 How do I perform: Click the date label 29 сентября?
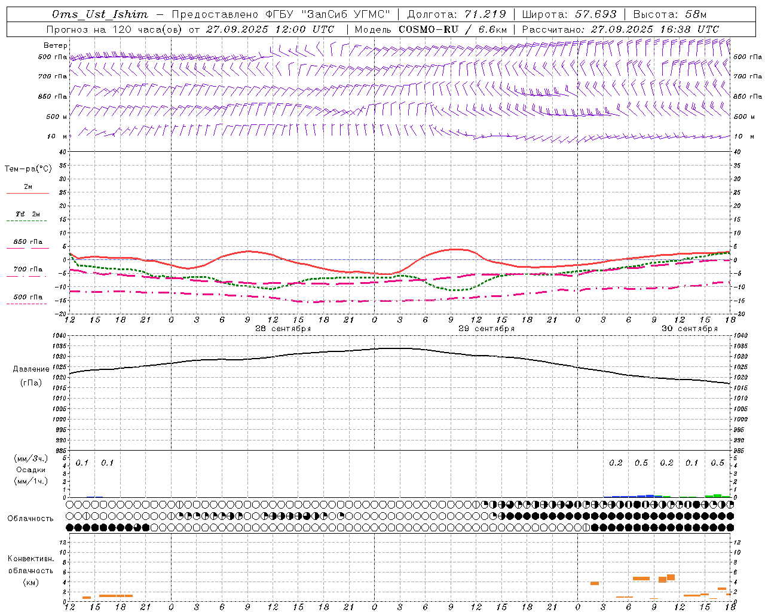click(486, 329)
